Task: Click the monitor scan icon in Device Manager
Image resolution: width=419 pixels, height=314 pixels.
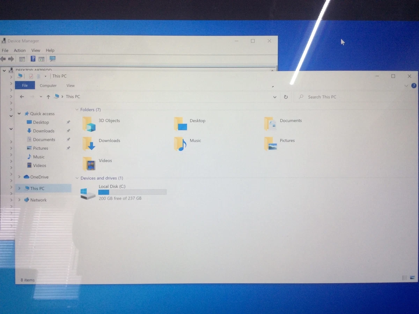Action: point(53,59)
